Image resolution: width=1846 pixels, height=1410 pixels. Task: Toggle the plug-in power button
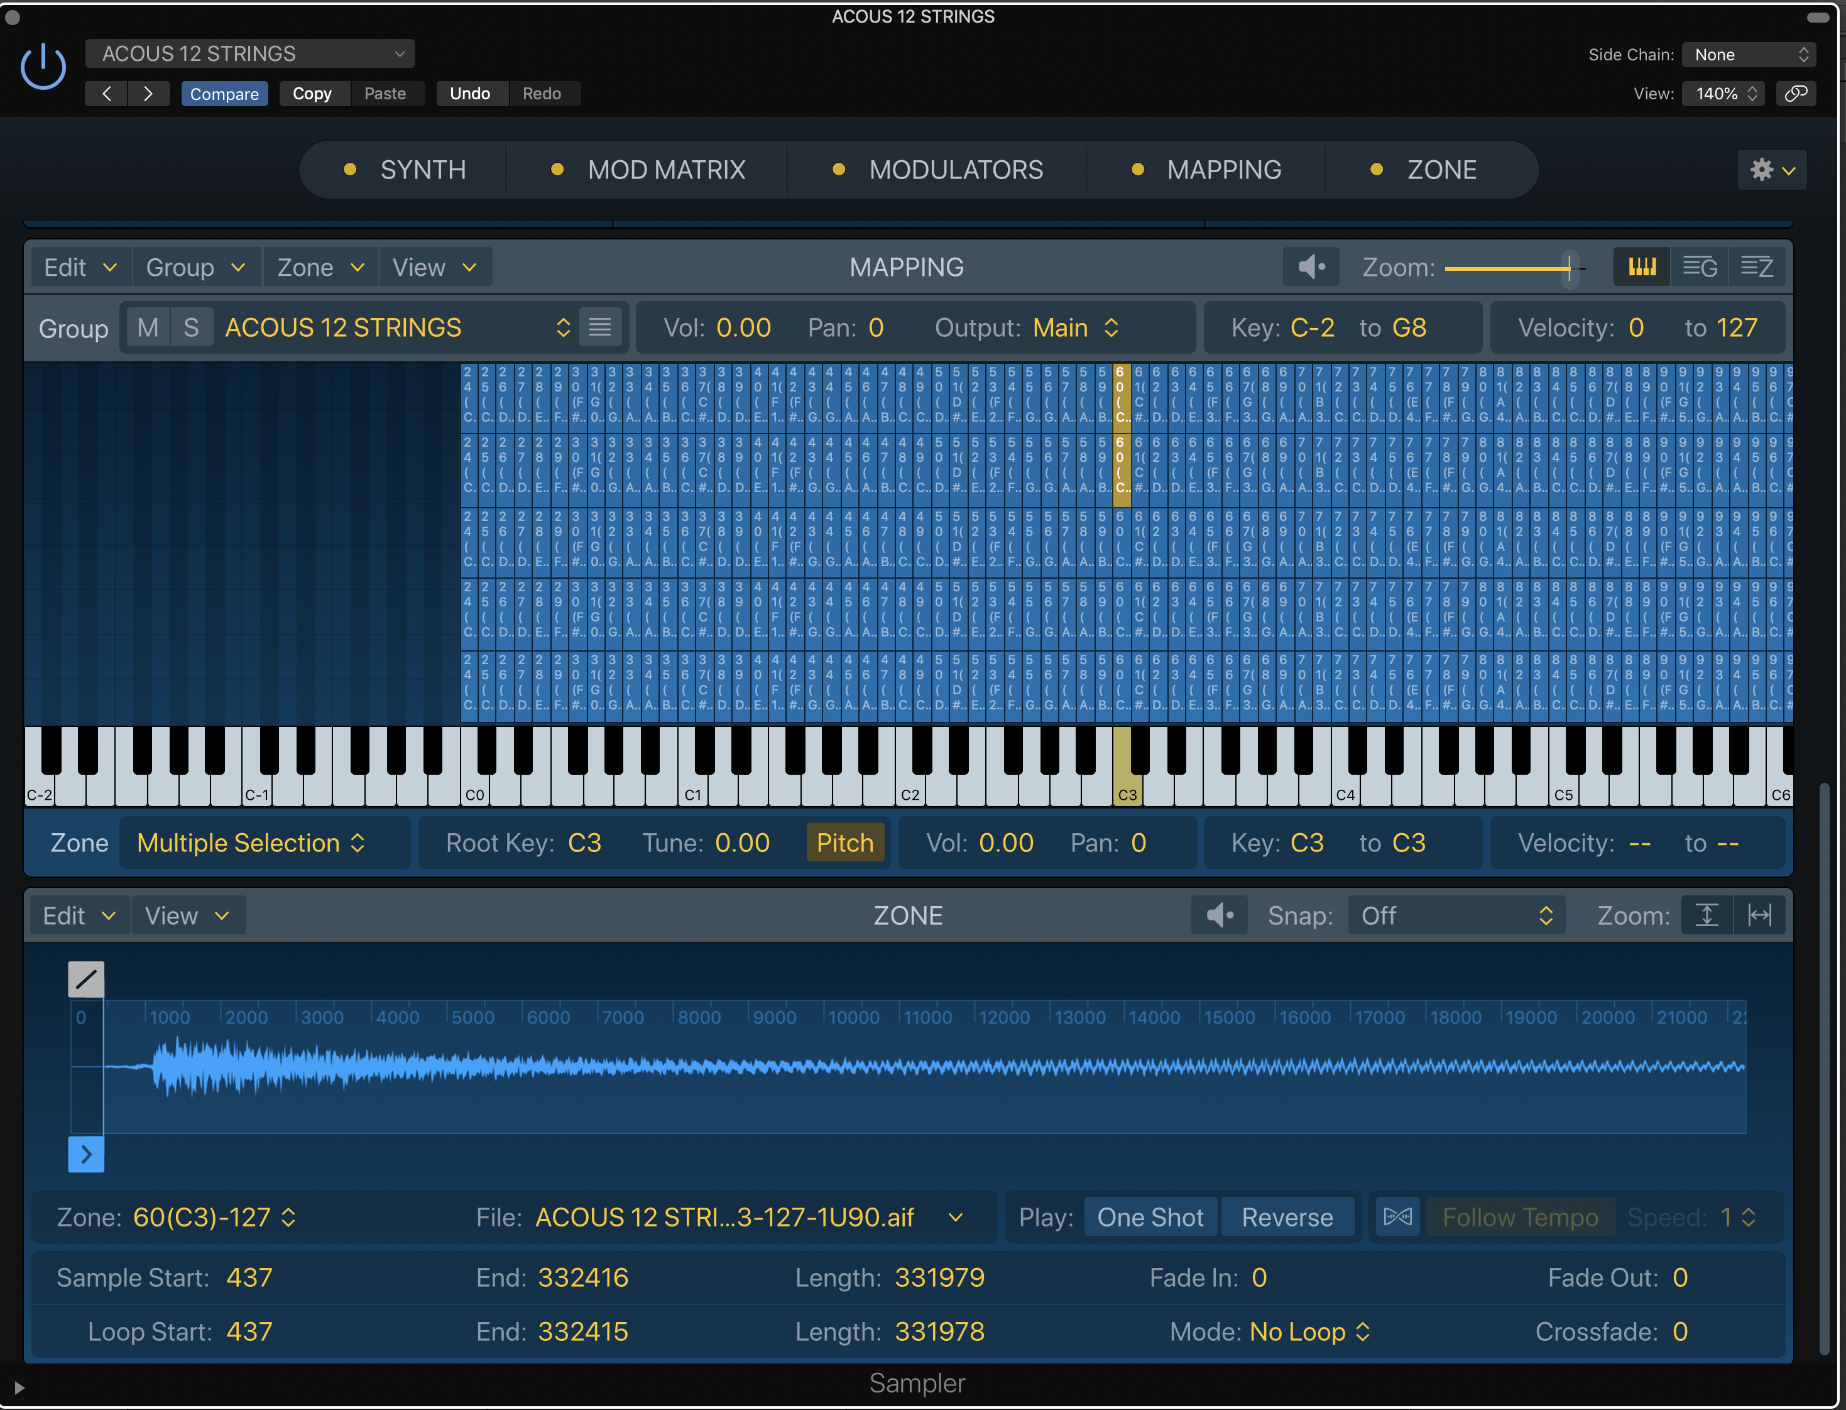click(x=43, y=67)
